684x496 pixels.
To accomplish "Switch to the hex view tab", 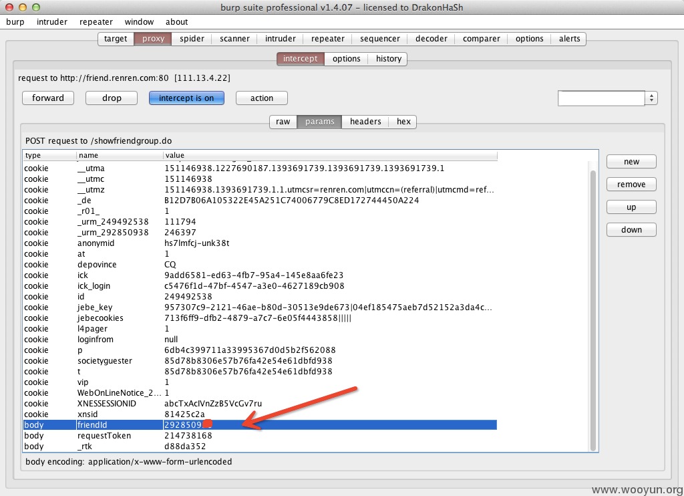I will [x=403, y=122].
